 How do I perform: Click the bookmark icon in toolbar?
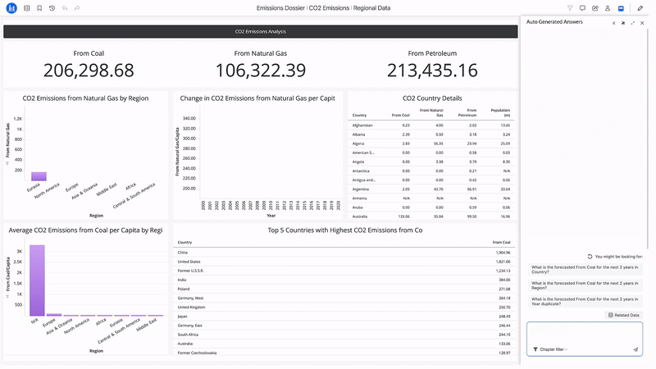39,8
